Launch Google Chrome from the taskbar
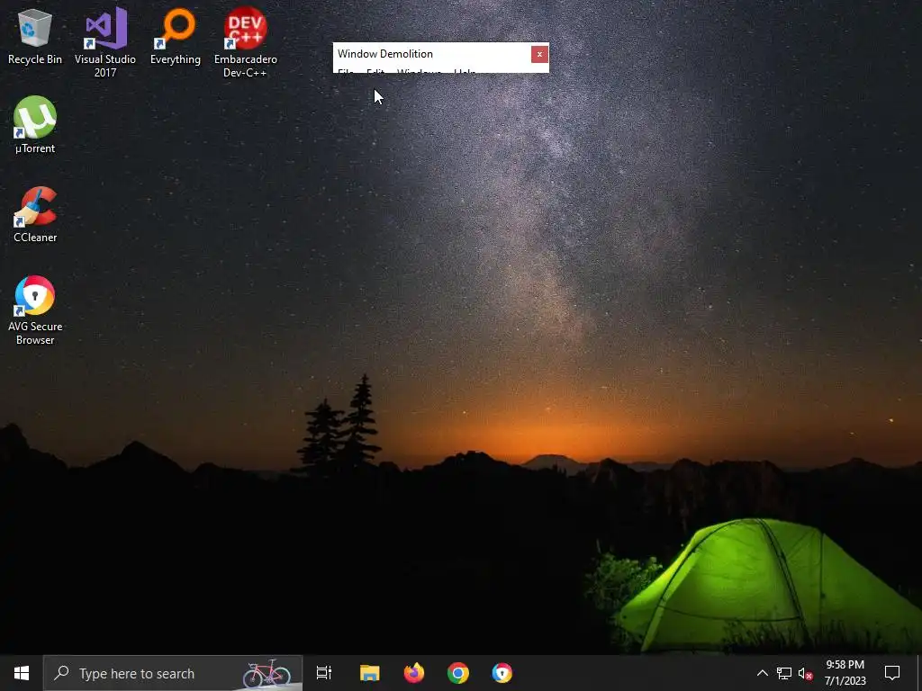 pos(458,673)
